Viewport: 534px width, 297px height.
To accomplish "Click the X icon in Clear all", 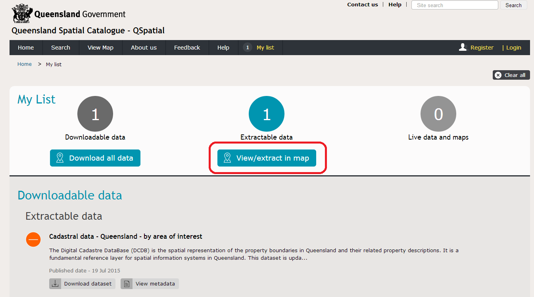I will point(498,75).
